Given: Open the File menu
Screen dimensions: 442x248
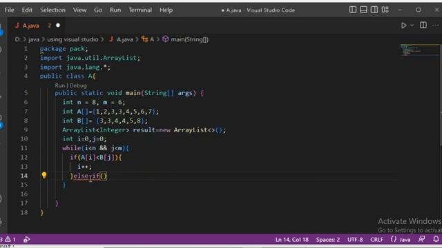Looking at the screenshot, I should click(x=9, y=10).
